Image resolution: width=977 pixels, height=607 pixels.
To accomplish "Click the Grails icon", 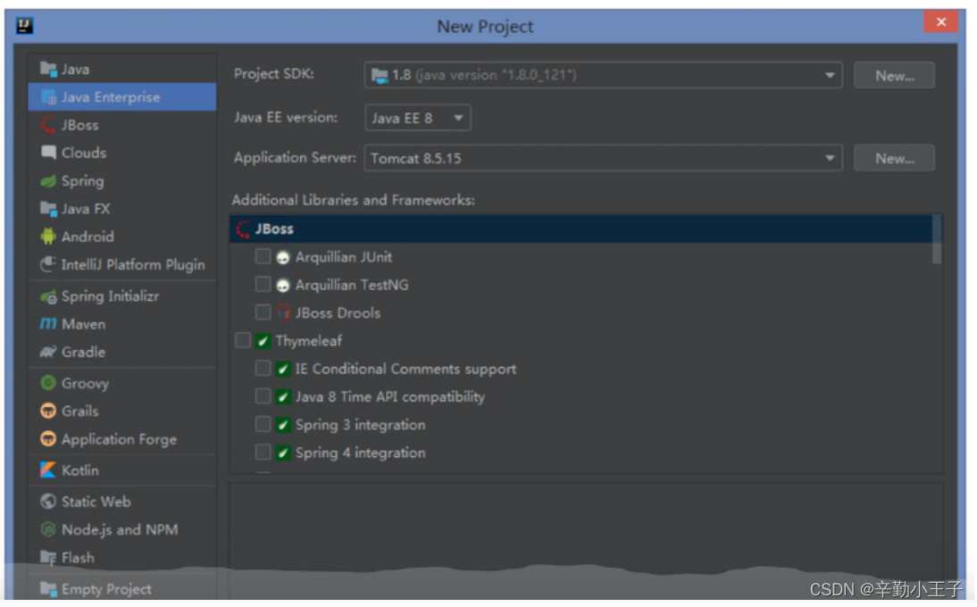I will coord(48,411).
